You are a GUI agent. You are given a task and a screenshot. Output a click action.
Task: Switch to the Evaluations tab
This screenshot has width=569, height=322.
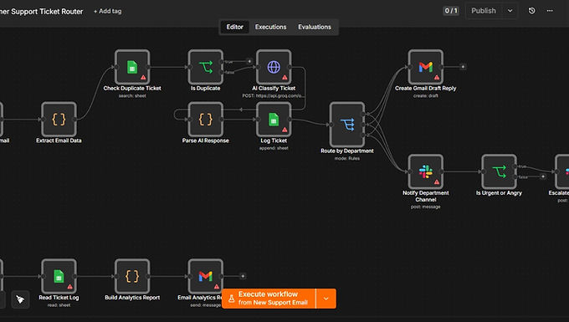point(315,27)
